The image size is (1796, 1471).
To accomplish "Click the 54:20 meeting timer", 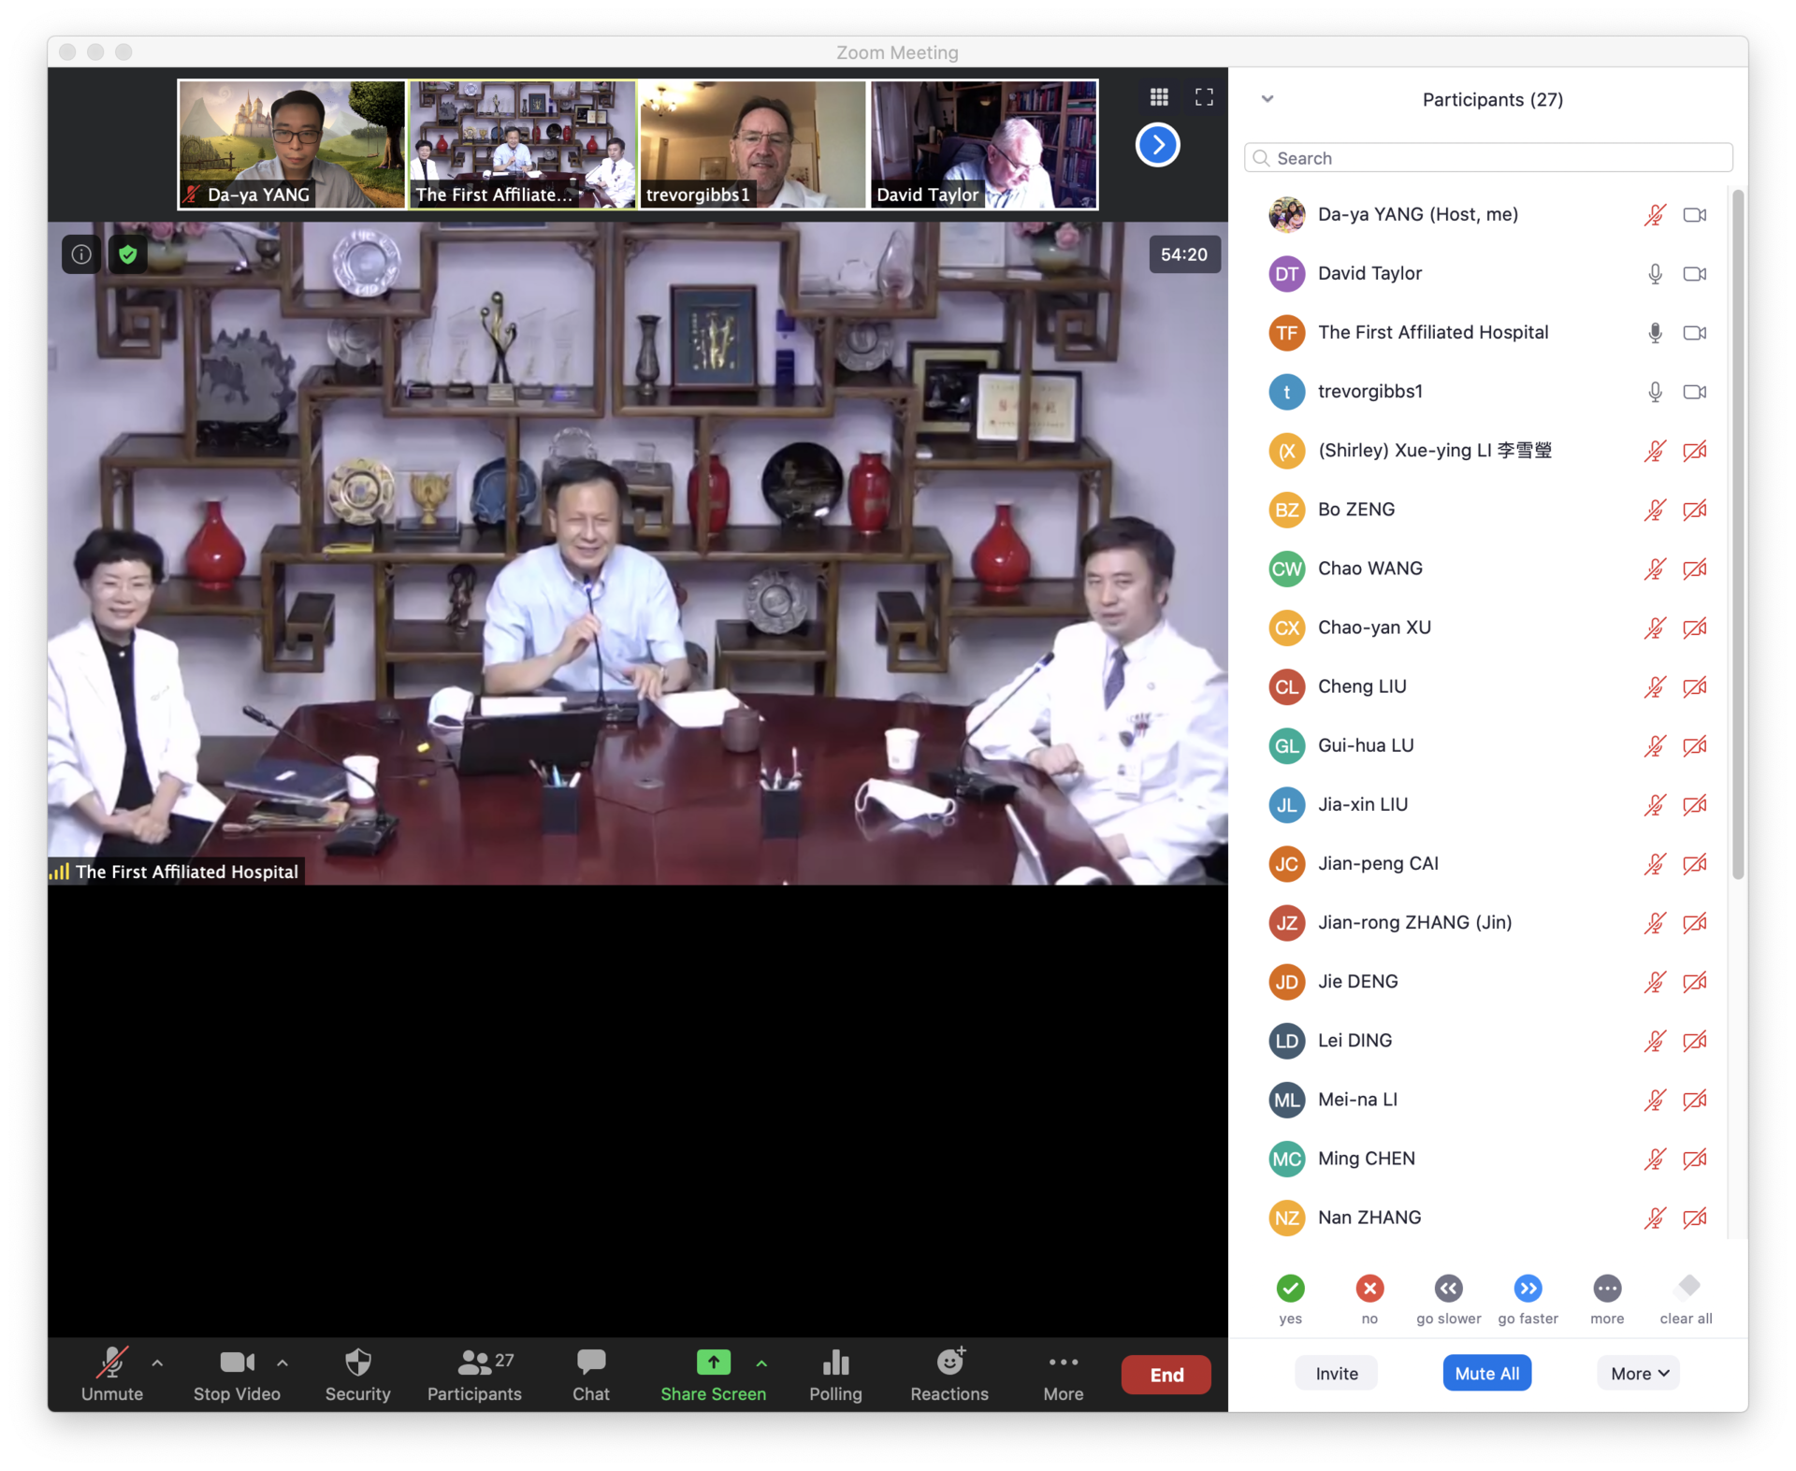I will point(1184,254).
